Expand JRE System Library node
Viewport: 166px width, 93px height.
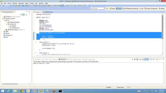point(5,30)
